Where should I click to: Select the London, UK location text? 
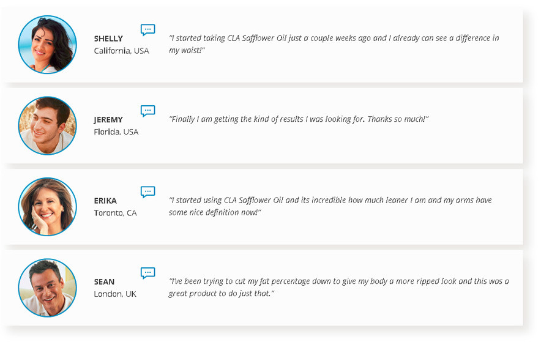coord(115,294)
